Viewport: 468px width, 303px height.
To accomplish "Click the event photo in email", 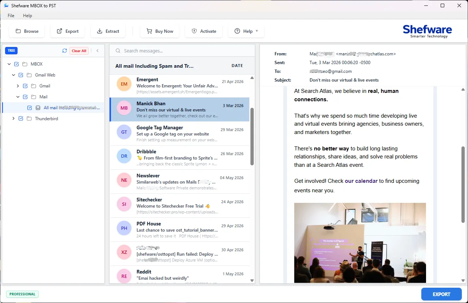I will pos(360,243).
